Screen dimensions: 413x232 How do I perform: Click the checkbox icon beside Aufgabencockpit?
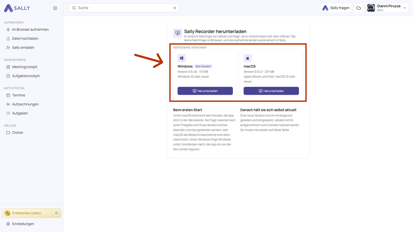tap(8, 76)
